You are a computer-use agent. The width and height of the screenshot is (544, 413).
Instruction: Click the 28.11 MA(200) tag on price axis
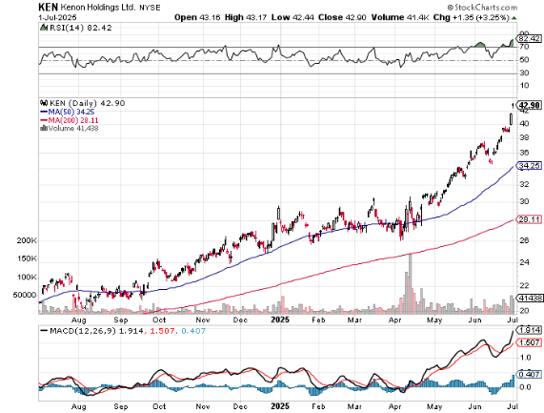[530, 219]
